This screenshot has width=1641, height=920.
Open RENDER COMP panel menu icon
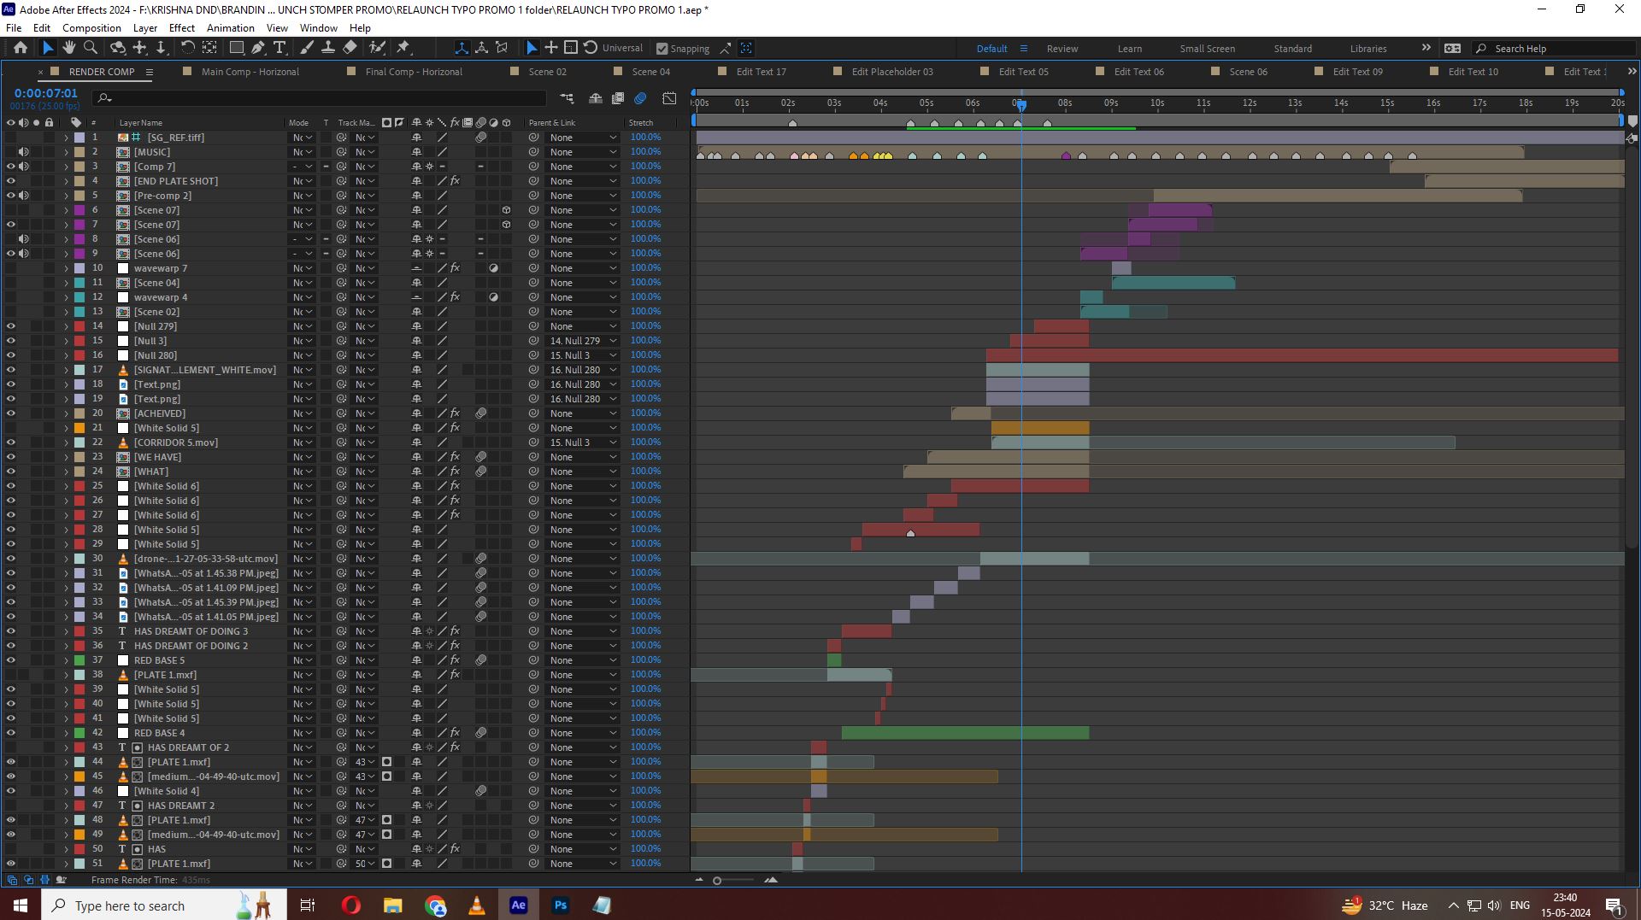coord(150,72)
